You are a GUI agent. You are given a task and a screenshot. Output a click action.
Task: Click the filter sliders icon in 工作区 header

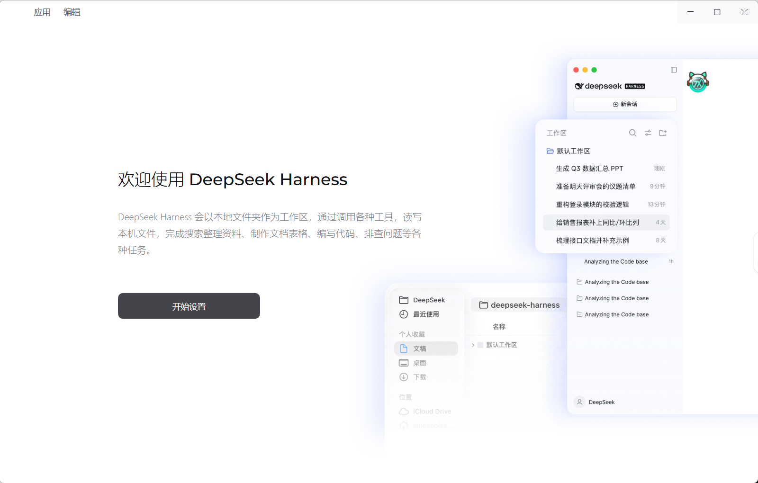point(648,133)
